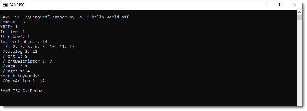The height and width of the screenshot is (111, 307).
Task: Click the scrollbar up arrow
Action: click(x=299, y=12)
